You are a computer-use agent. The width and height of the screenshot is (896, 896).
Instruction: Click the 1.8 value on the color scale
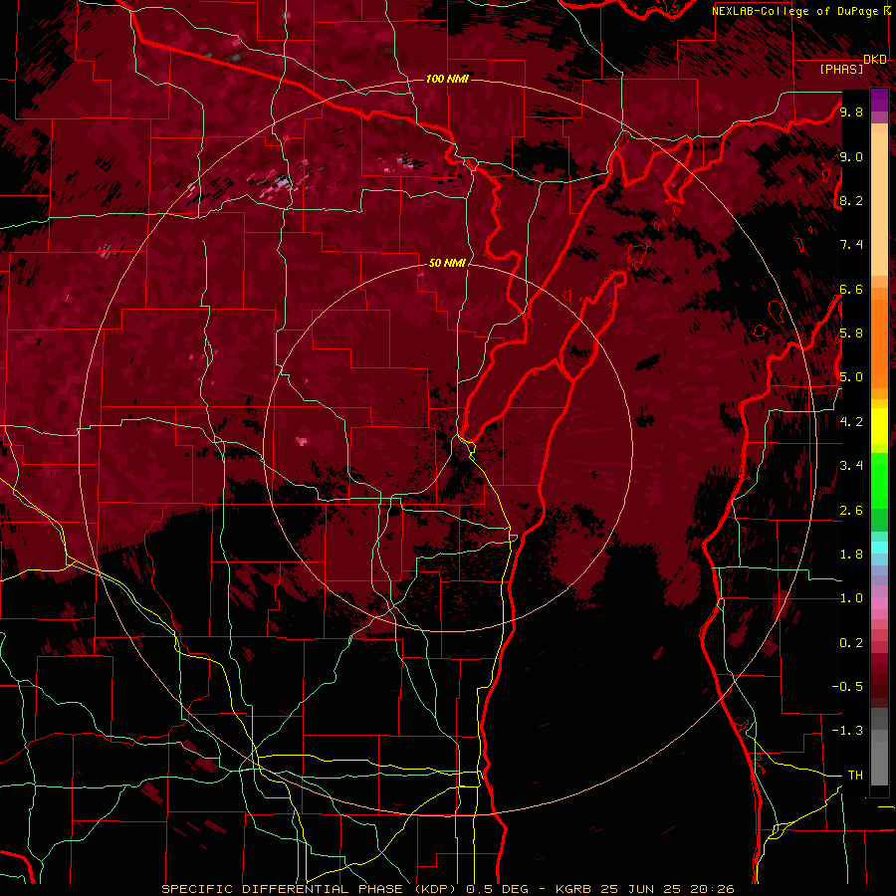(x=851, y=555)
